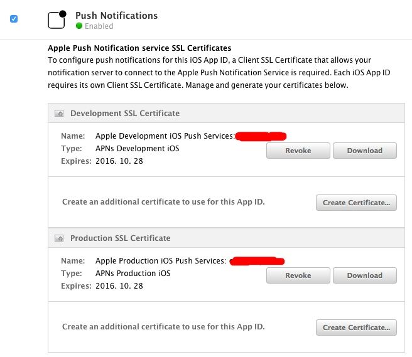Uncheck the Push Notifications checkbox

pyautogui.click(x=14, y=19)
